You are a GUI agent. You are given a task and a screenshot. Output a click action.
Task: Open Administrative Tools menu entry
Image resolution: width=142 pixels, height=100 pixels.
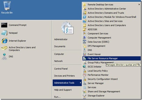67,83
